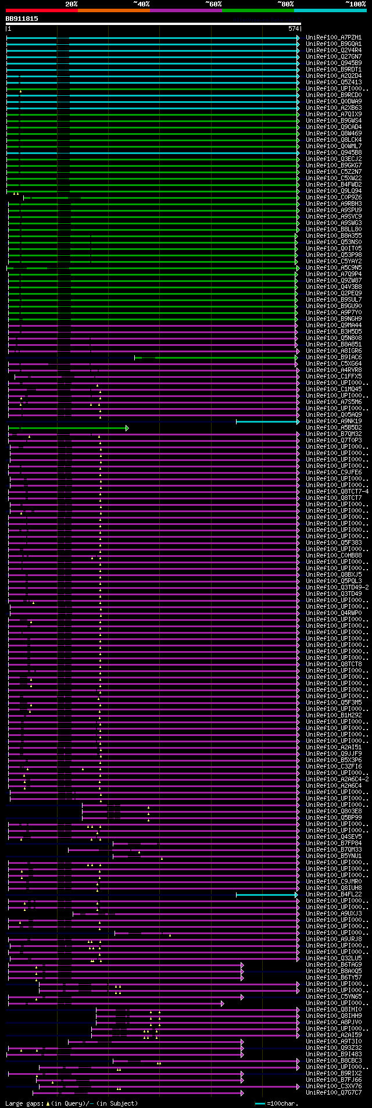The image size is (372, 1108).
Task: Click the purple ~60% identity legend segment
Action: [x=186, y=10]
